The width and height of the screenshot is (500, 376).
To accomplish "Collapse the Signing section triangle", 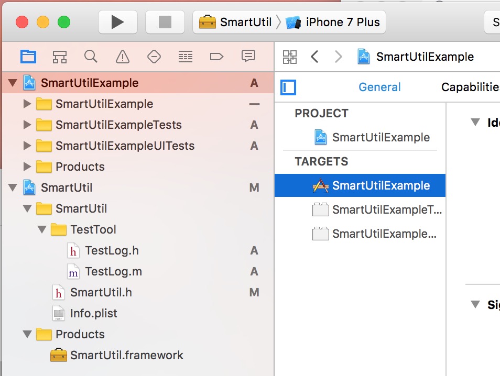I will (475, 304).
